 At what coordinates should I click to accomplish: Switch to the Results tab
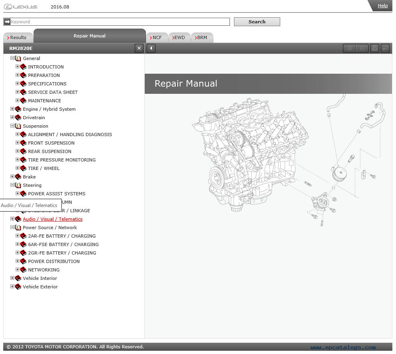pyautogui.click(x=18, y=37)
